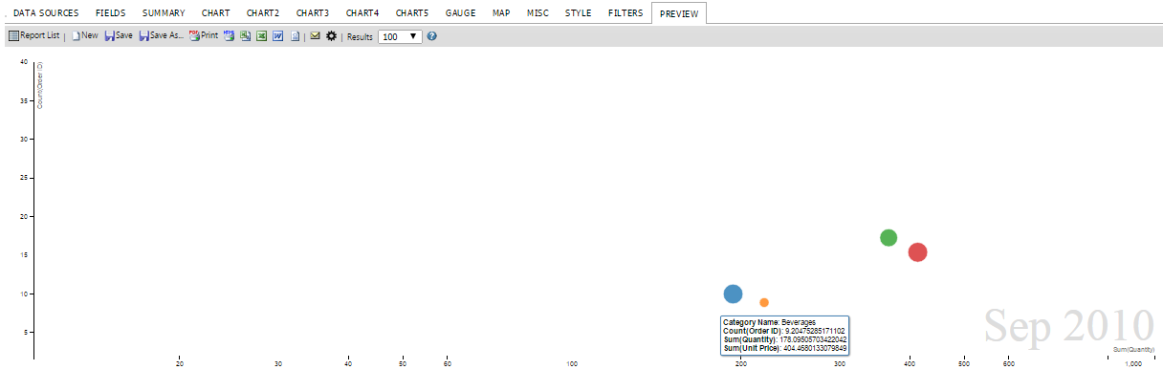Click the Save As floppy icon
The width and height of the screenshot is (1163, 370).
coord(144,35)
